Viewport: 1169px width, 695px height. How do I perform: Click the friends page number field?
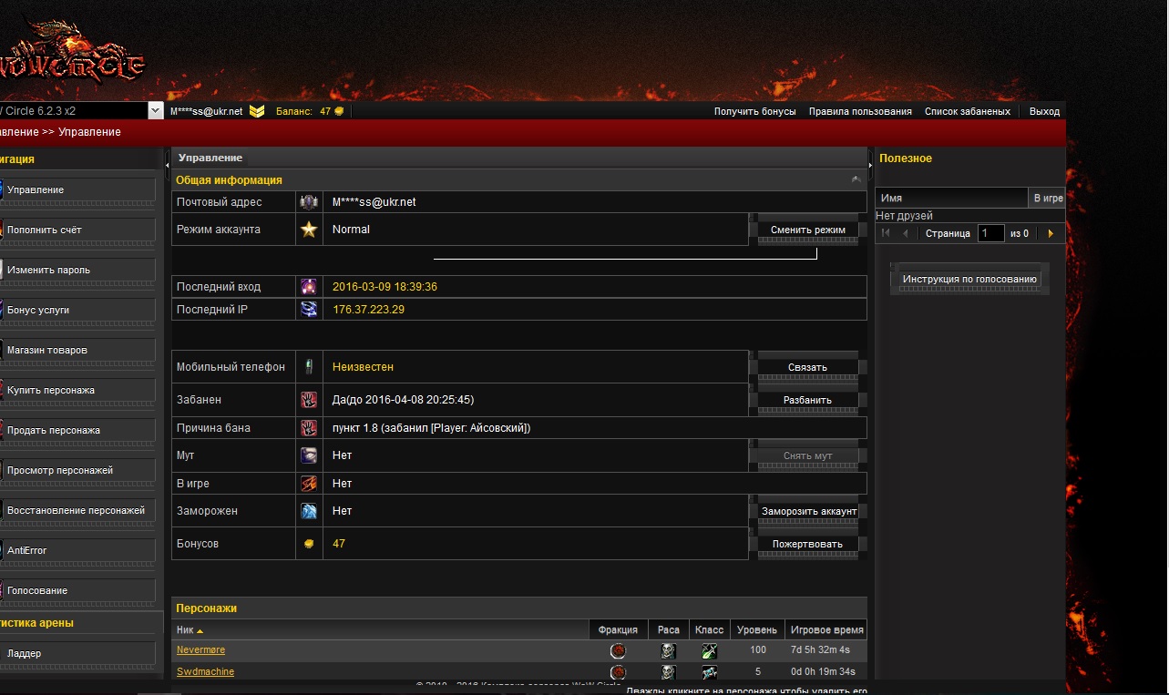(990, 233)
